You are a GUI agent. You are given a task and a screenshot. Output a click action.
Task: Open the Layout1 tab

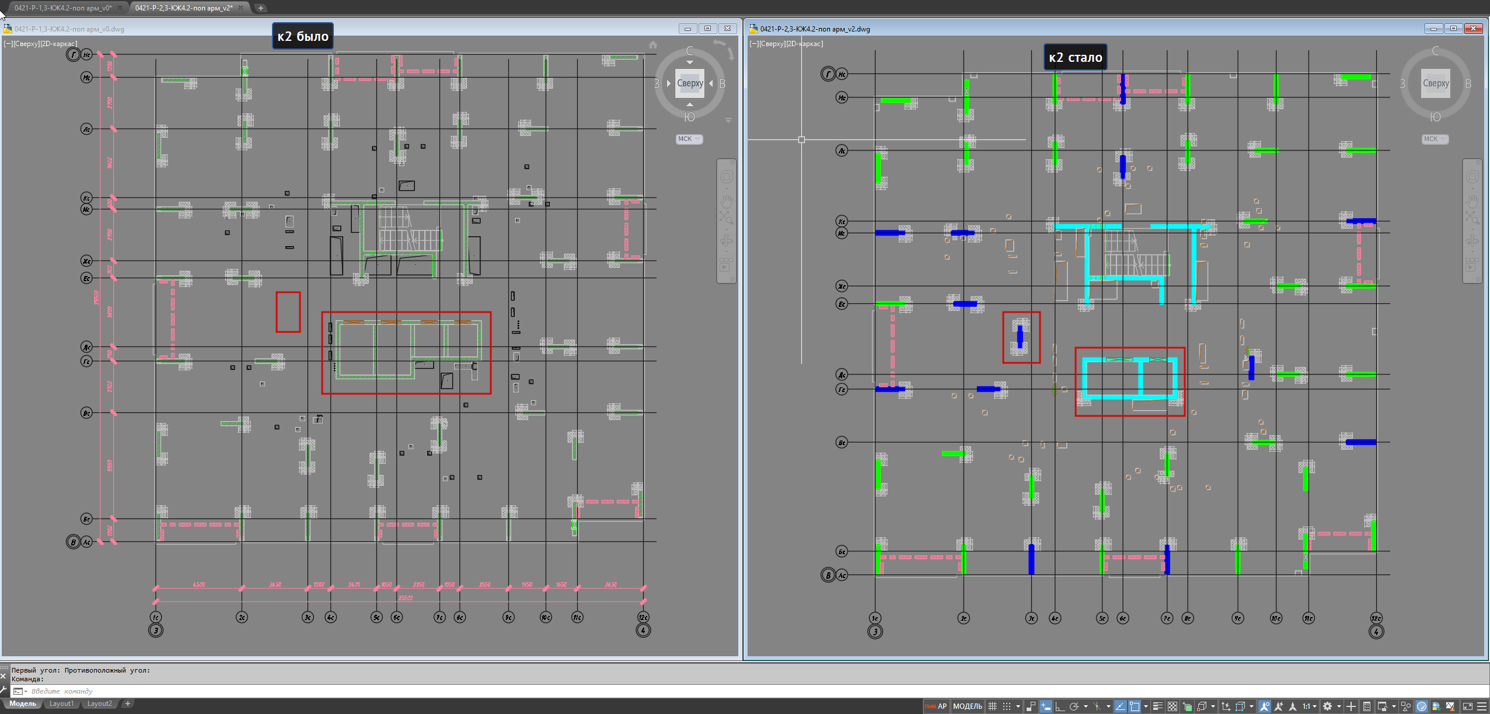(x=61, y=703)
